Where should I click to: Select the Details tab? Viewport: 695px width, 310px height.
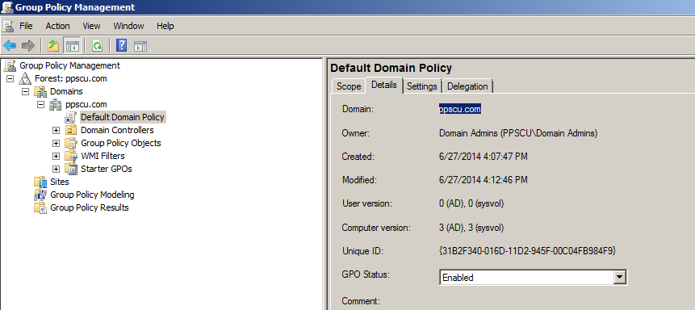pos(384,85)
